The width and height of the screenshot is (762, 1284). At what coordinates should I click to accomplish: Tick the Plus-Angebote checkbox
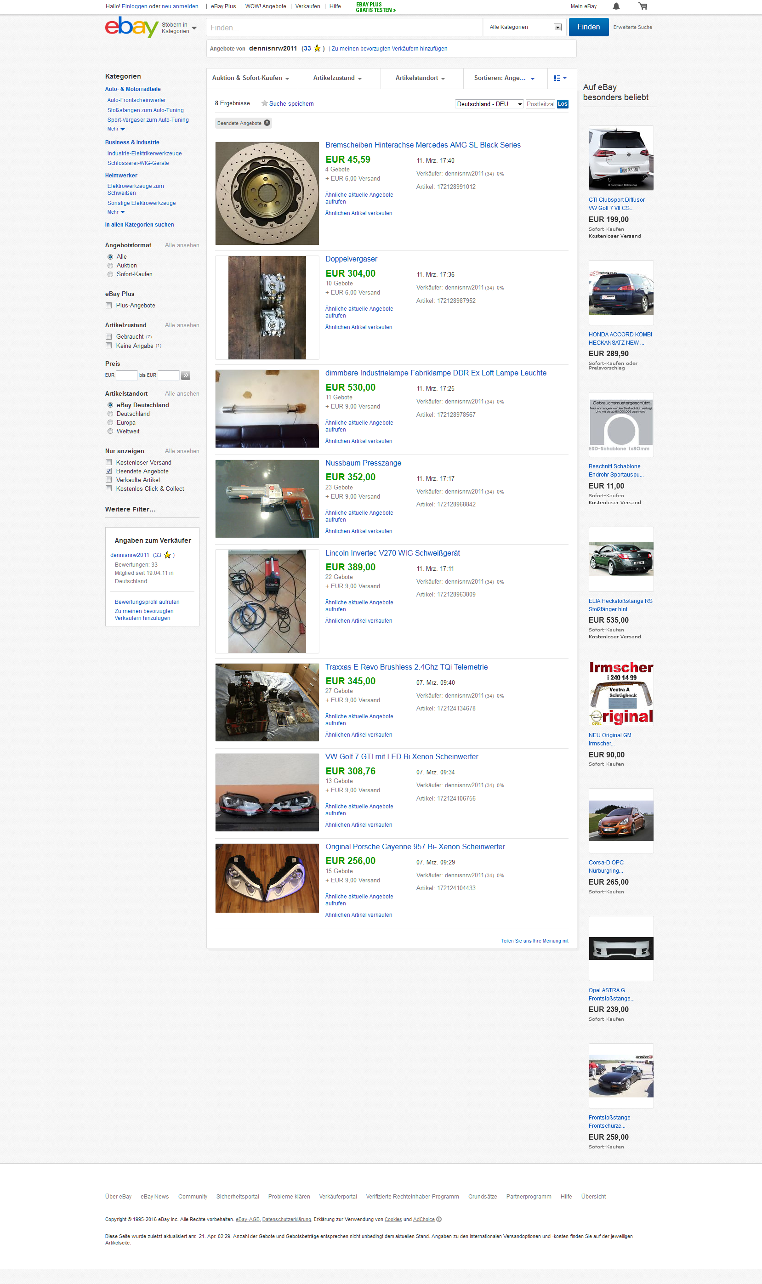pyautogui.click(x=109, y=306)
